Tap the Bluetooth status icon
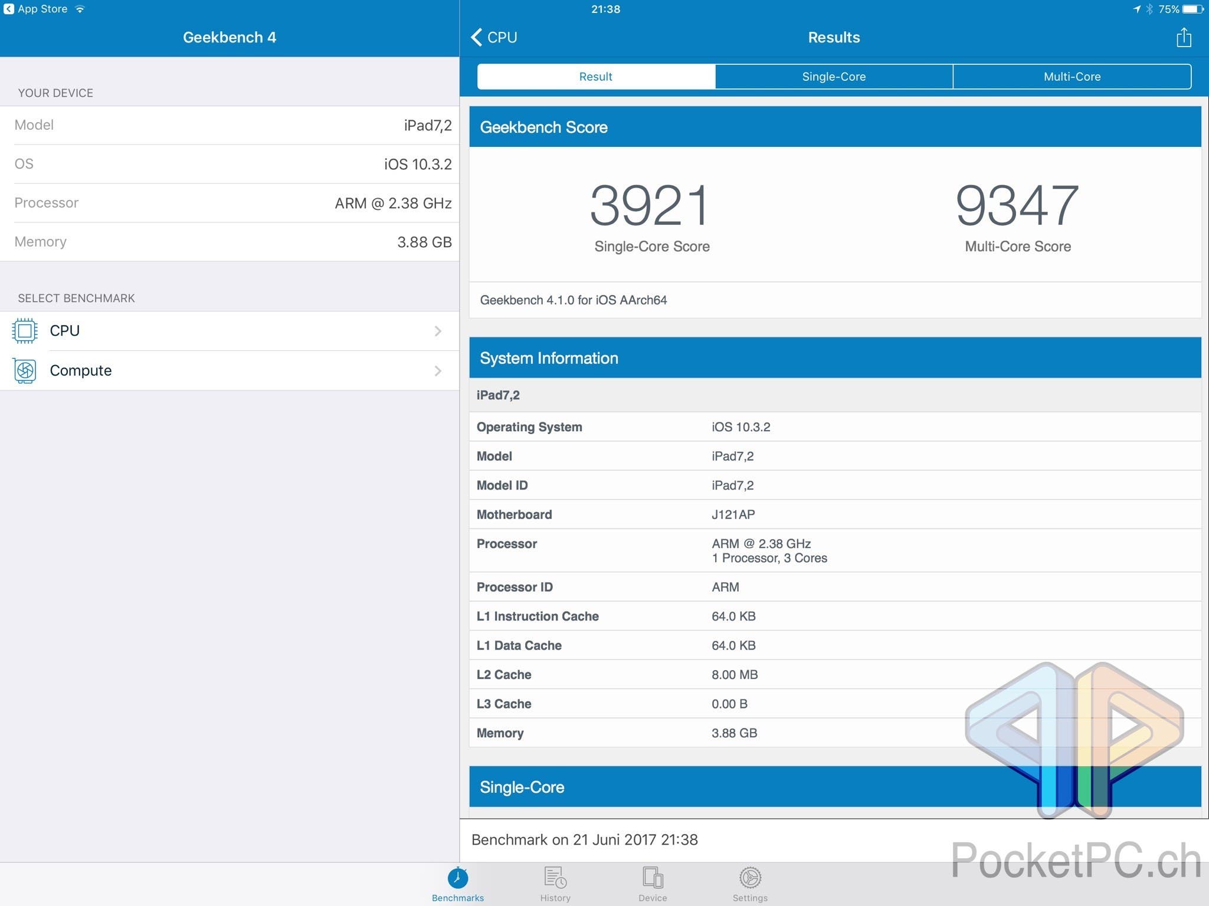1209x906 pixels. [x=1149, y=9]
